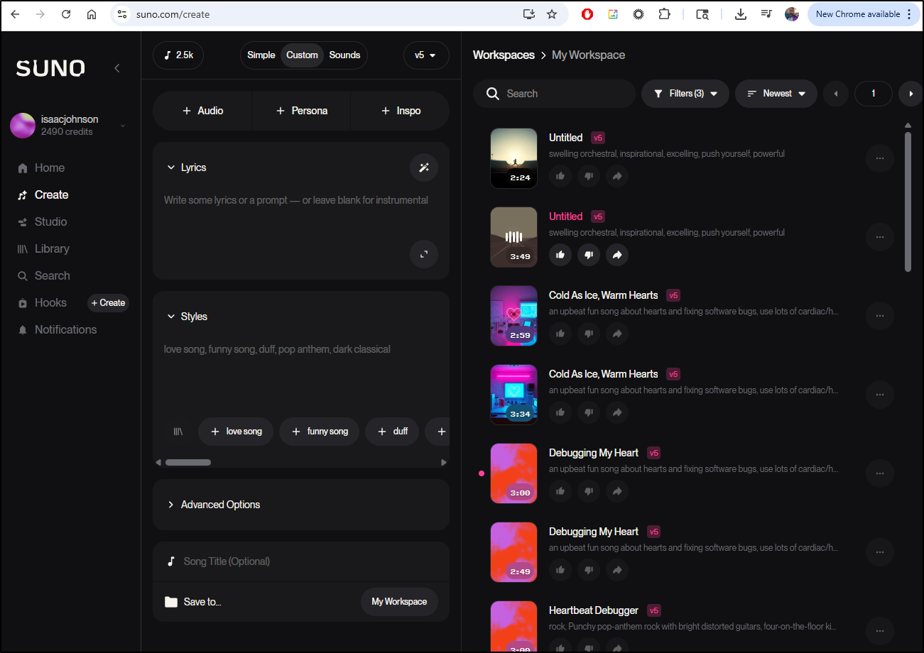Share the playing Untitled 3:49 song

click(x=616, y=255)
